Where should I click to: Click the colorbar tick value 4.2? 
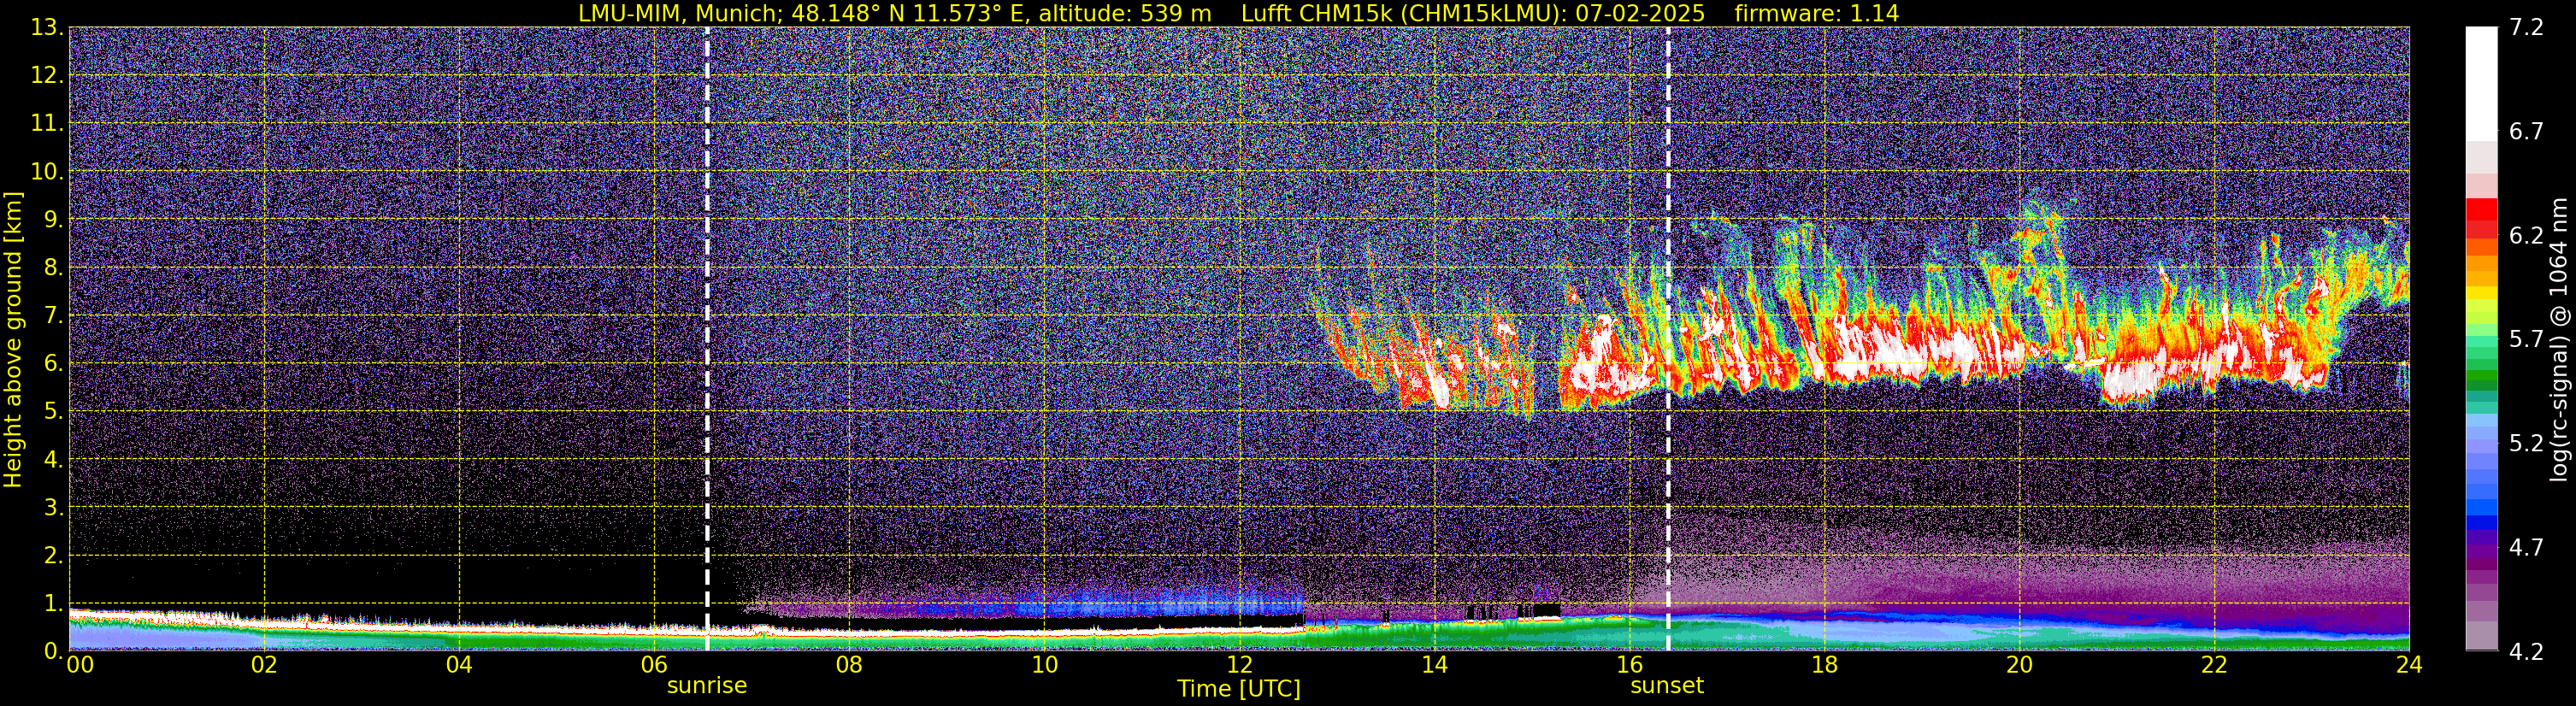coord(2526,651)
